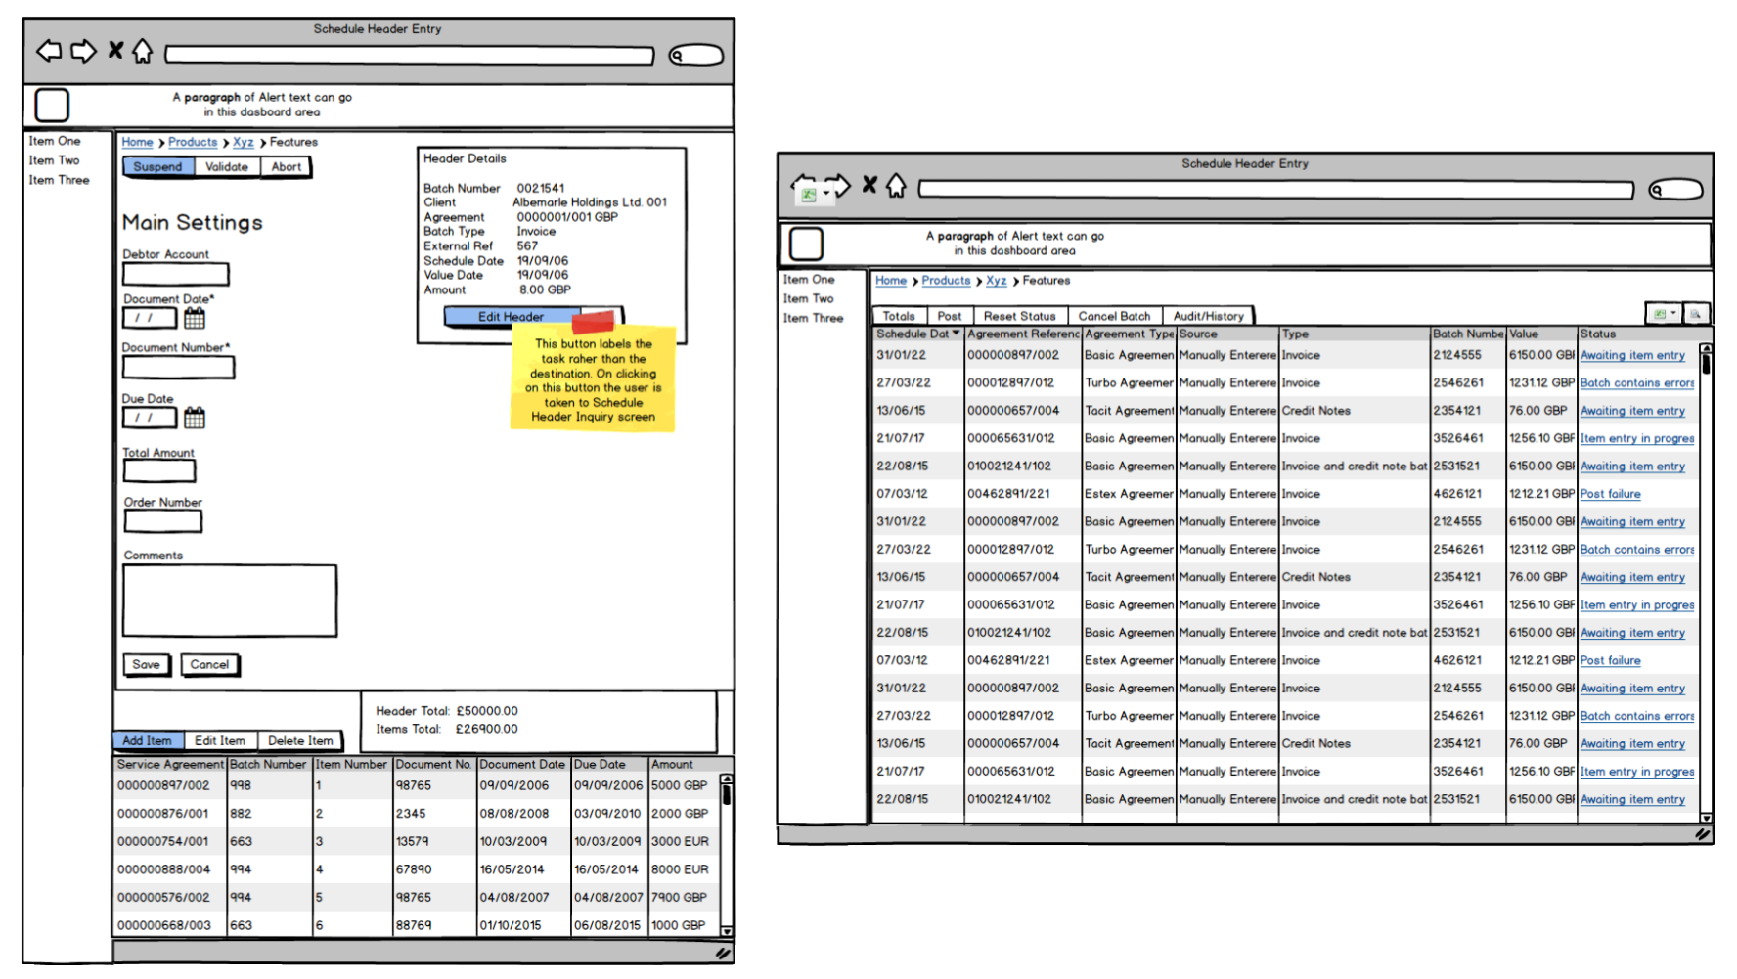Switch to the Cancel Batch tab

(1114, 316)
